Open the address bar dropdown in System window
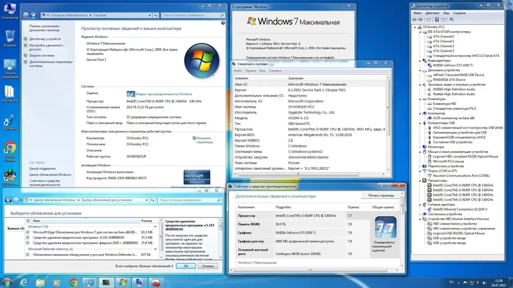This screenshot has width=513, height=288. [x=149, y=15]
